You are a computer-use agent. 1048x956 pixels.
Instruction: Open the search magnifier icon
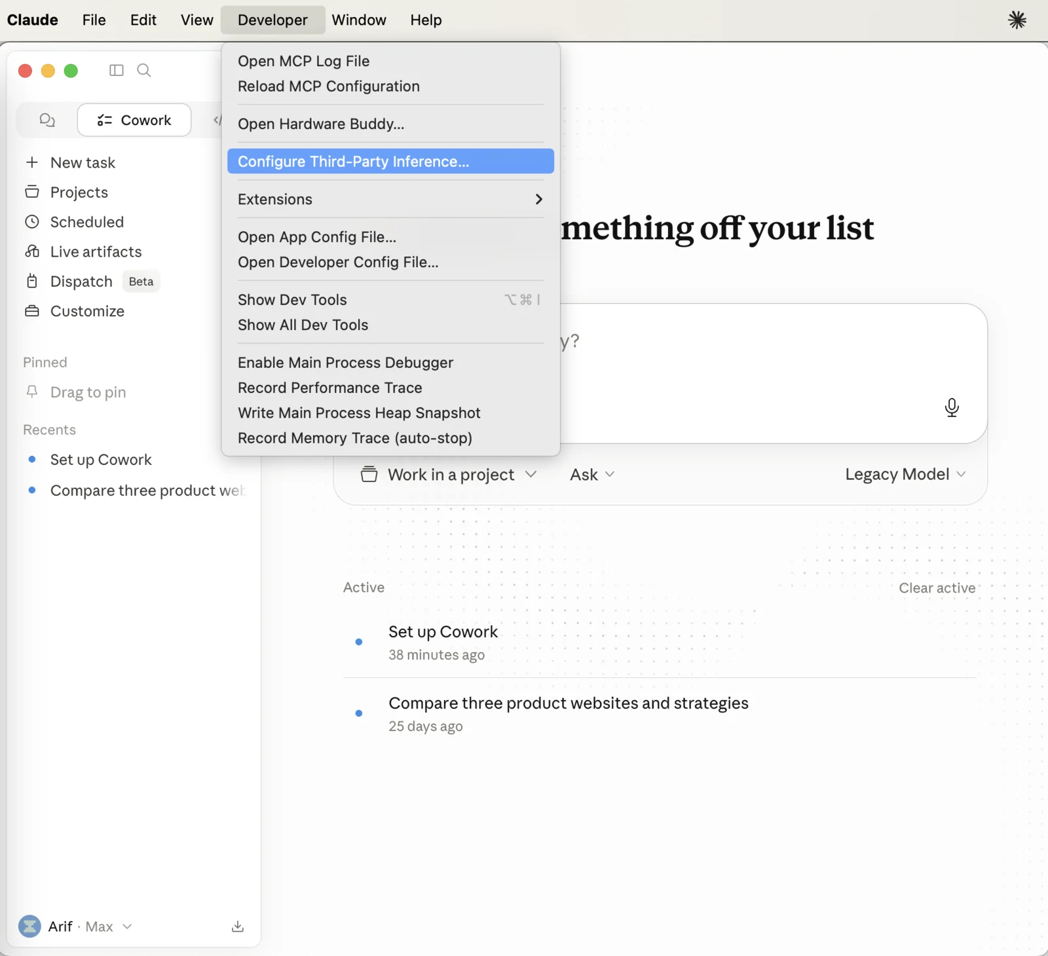[144, 70]
